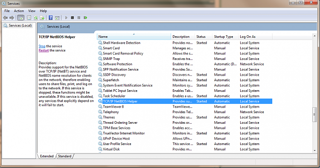Image resolution: width=320 pixels, height=168 pixels.
Task: Sort by the Status column header
Action: (204, 37)
